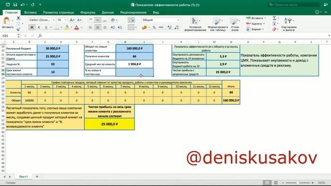Screen dimensions: 331x186
Task: Apply the red font color A
Action: tap(77, 27)
